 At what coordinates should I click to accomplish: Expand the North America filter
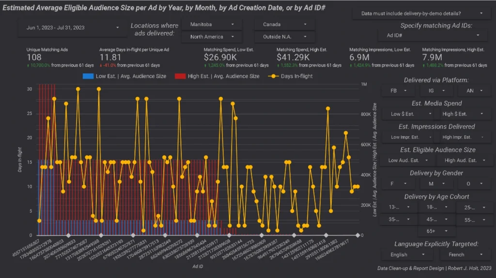pos(212,37)
